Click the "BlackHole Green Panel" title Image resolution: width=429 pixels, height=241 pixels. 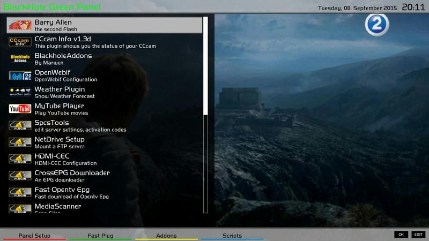click(x=51, y=7)
